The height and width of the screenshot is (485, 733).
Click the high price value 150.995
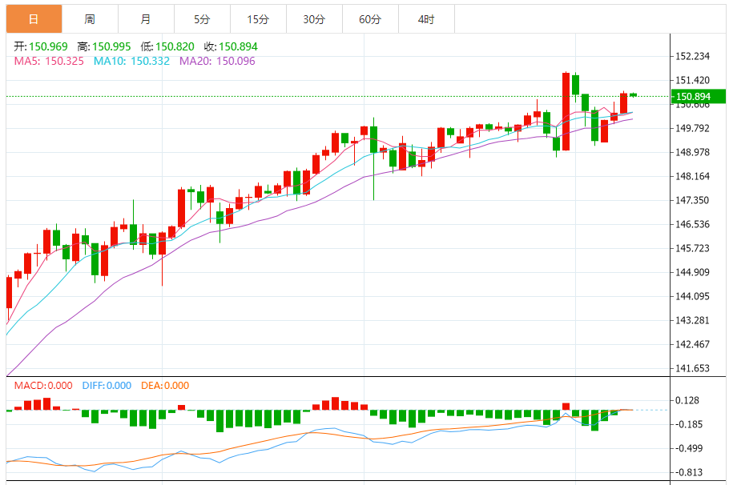tap(111, 46)
